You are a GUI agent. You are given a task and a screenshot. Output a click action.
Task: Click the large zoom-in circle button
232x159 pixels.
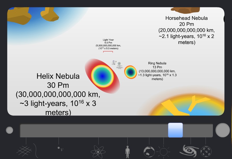click(x=222, y=130)
